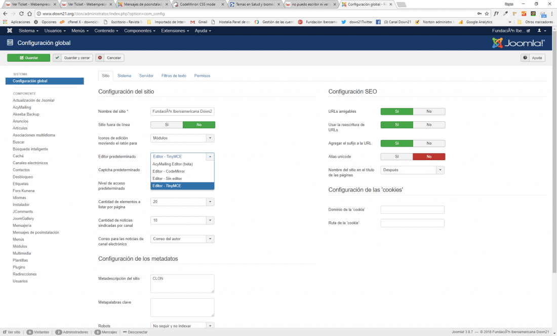The height and width of the screenshot is (336, 557).
Task: Choose Editor - CodeMirror option
Action: (182, 171)
